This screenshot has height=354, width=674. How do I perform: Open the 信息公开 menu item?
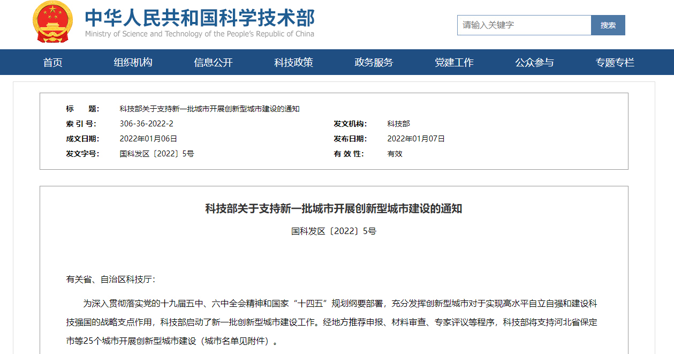click(x=214, y=62)
